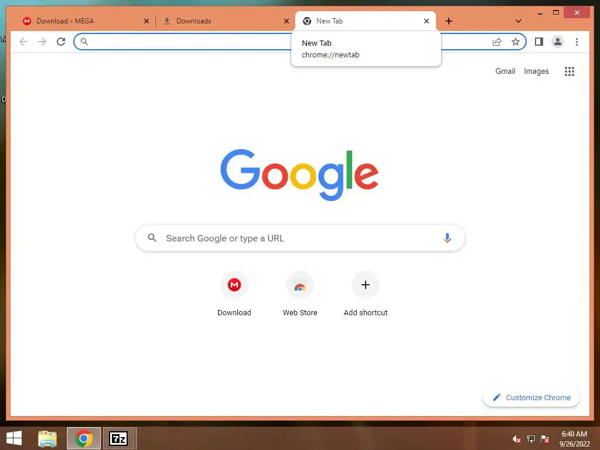The image size is (600, 450).
Task: Add shortcut with plus tile
Action: point(366,294)
